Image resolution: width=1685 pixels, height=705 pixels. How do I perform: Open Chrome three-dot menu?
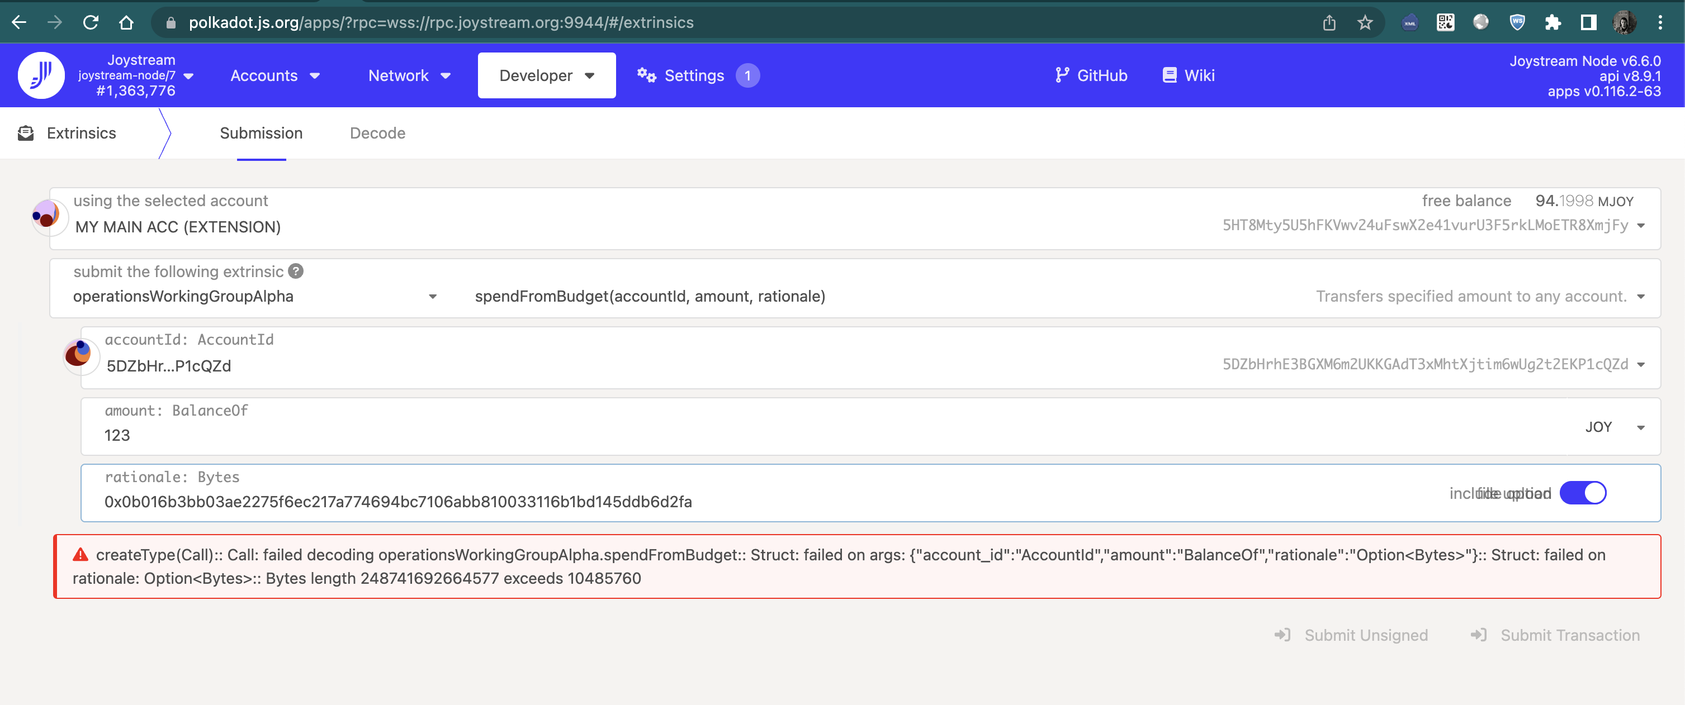tap(1660, 22)
